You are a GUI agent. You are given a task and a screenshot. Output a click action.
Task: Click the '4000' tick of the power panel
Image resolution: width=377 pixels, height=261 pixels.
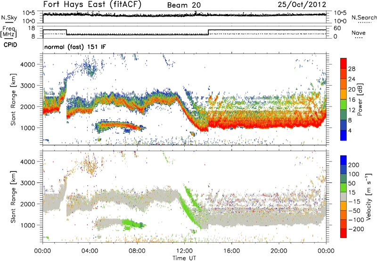[27, 65]
